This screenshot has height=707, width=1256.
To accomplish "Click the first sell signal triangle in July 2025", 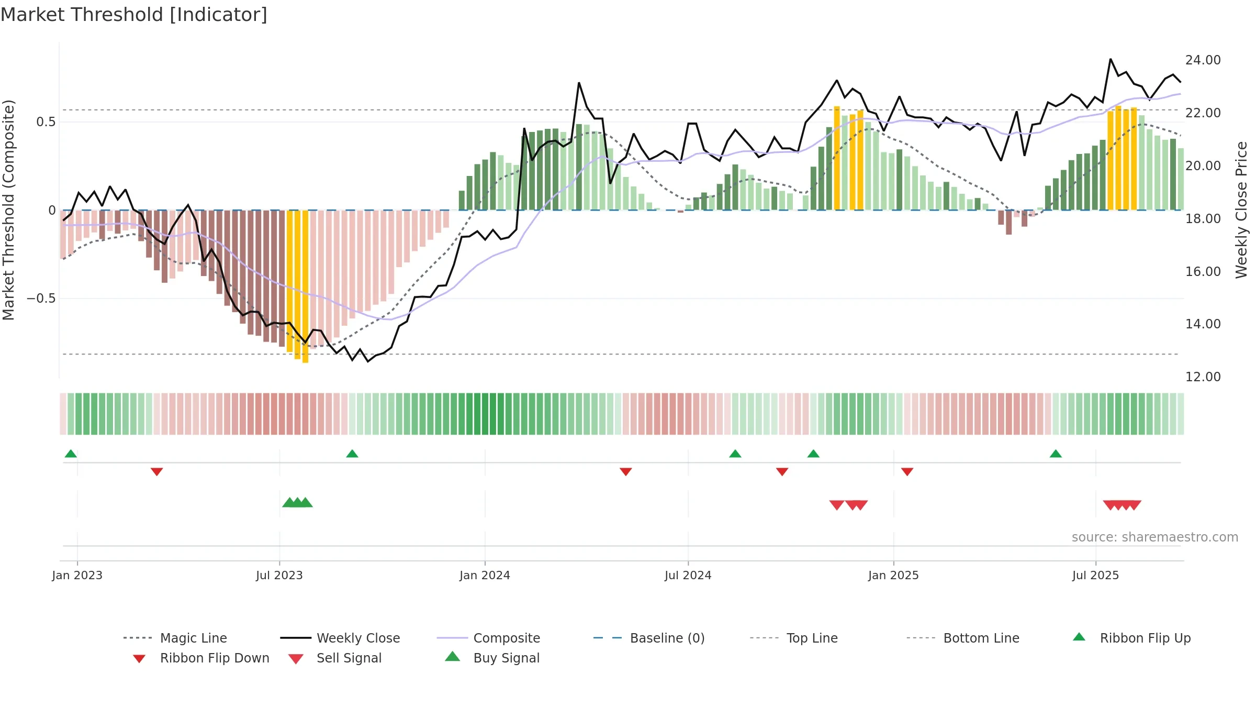I will [x=1110, y=505].
